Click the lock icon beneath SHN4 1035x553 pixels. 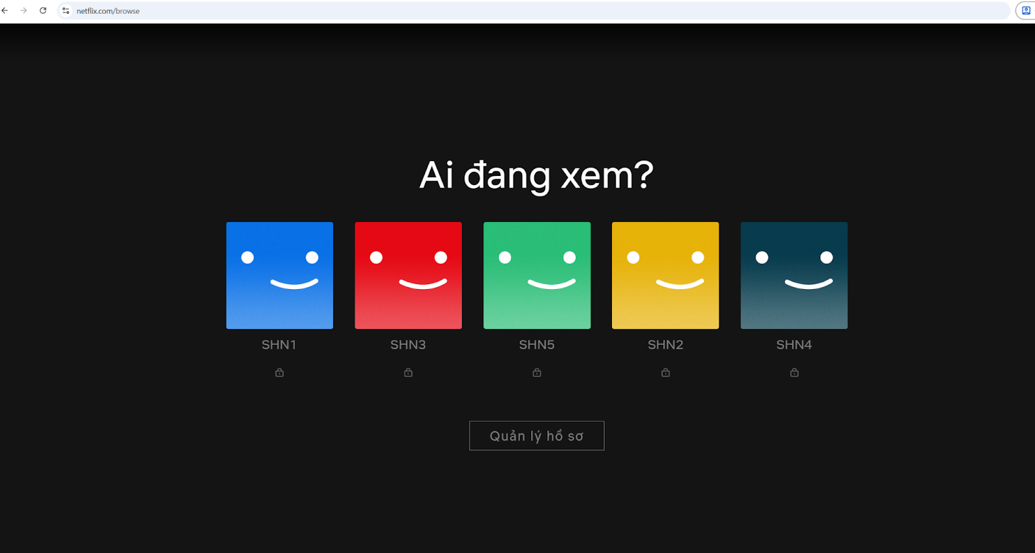point(794,373)
